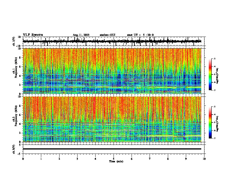This screenshot has height=178, width=230.
Task: Click the time axis tick label "8"
Action: pyautogui.click(x=168, y=159)
